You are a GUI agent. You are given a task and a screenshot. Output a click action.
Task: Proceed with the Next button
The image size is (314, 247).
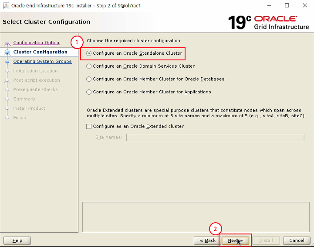pos(235,240)
